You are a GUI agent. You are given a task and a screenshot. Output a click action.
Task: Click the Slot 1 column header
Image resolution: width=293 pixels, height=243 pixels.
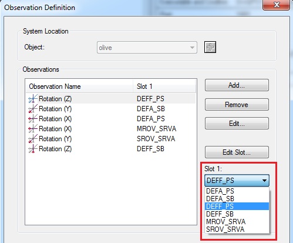tap(164, 86)
